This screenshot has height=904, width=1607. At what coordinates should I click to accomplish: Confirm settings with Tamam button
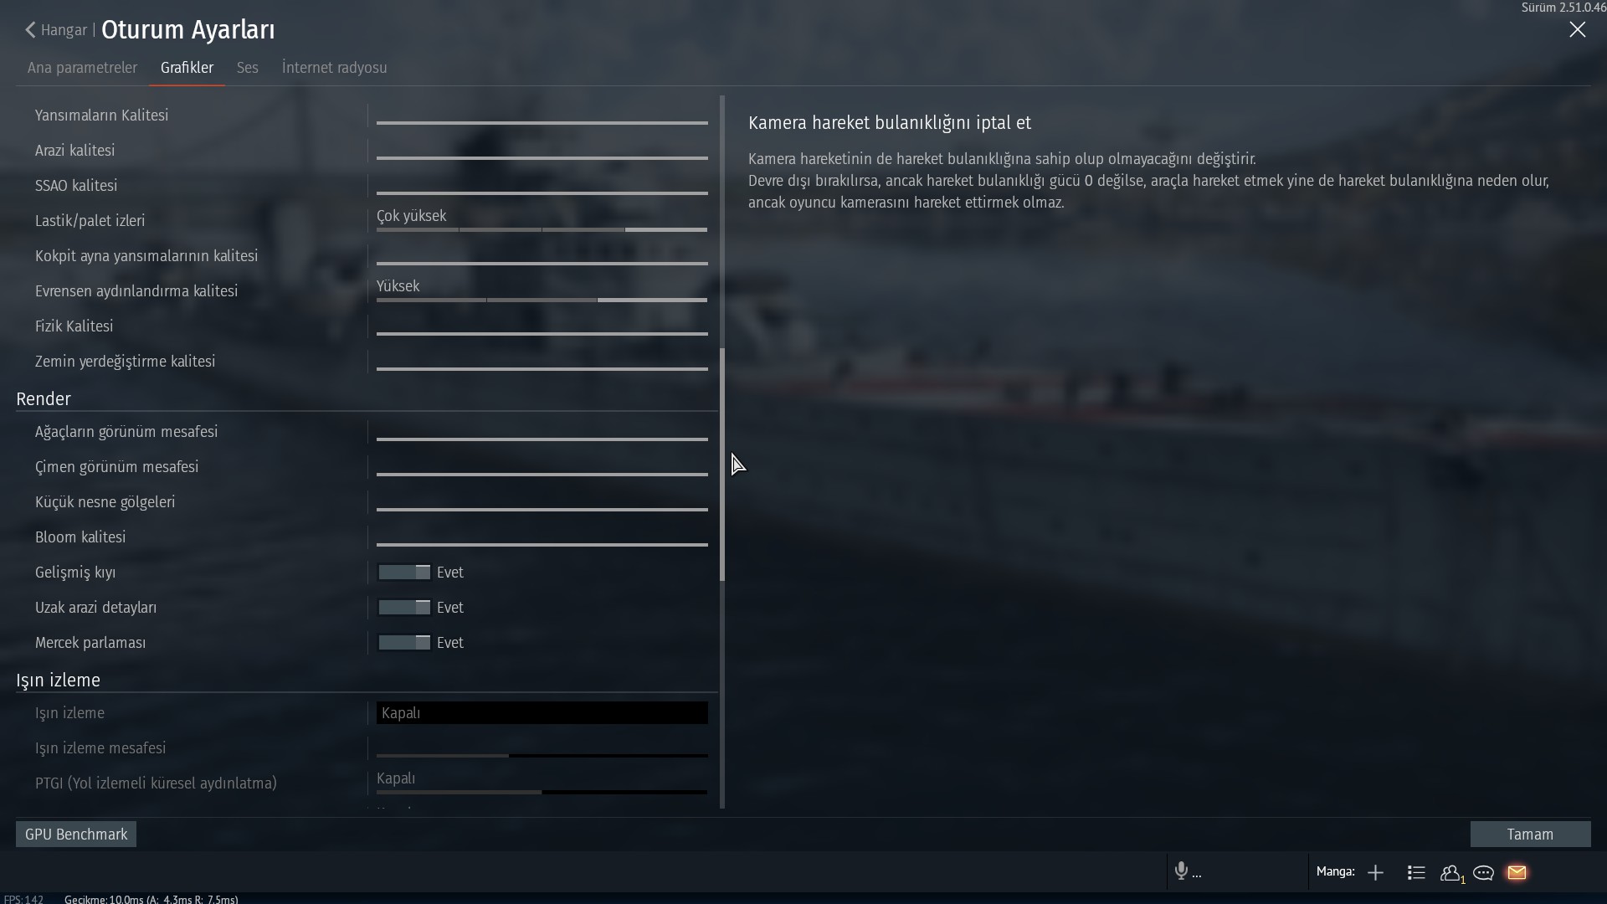1529,835
